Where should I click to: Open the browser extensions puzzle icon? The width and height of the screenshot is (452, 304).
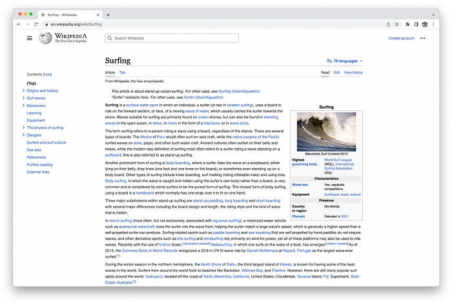click(407, 24)
